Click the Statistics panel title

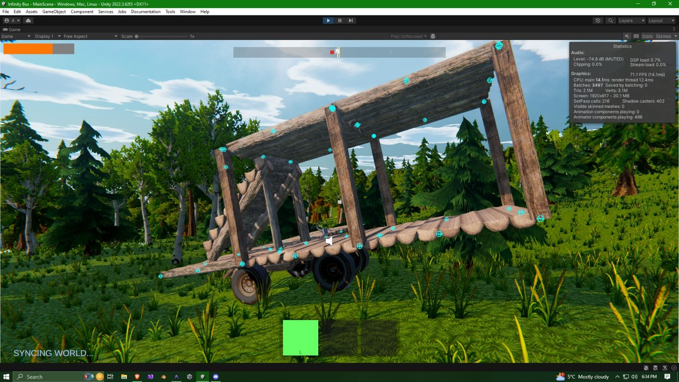click(622, 46)
